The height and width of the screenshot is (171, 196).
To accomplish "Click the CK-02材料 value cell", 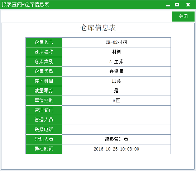I will 116,42.
